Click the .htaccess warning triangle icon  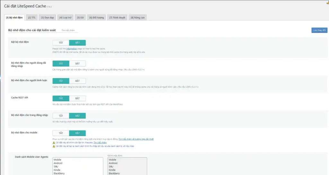(54, 143)
